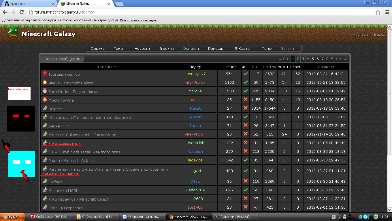This screenshot has height=221, width=392.
Task: Go back with Chrome's back arrow
Action: (5, 12)
